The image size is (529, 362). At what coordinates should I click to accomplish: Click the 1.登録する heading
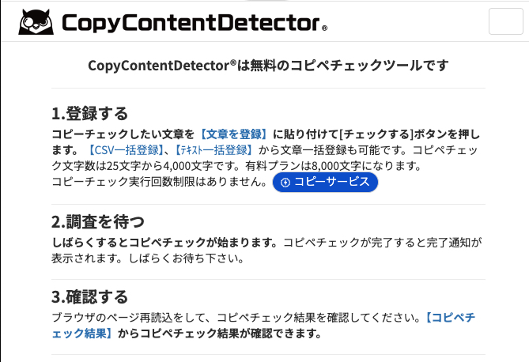coord(89,113)
